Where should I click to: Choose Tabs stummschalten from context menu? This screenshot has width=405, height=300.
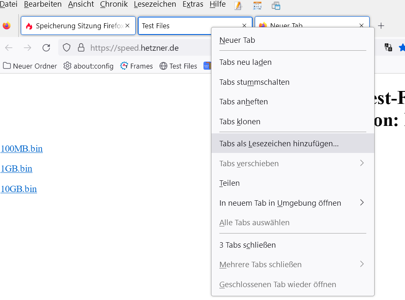(254, 82)
